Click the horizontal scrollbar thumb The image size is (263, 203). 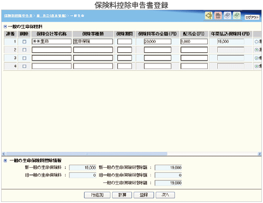tap(86, 153)
